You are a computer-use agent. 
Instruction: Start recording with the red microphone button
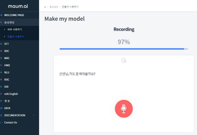124,109
